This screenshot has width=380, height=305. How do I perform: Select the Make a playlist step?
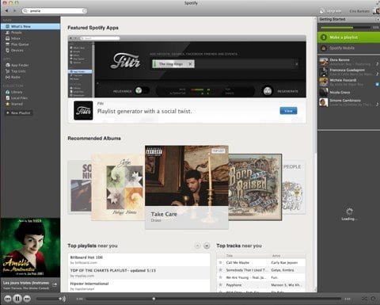click(348, 37)
